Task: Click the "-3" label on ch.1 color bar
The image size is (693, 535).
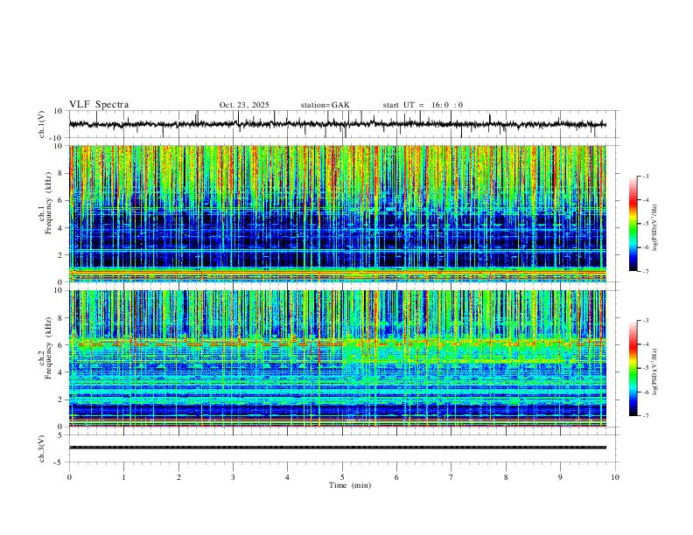Action: [645, 176]
